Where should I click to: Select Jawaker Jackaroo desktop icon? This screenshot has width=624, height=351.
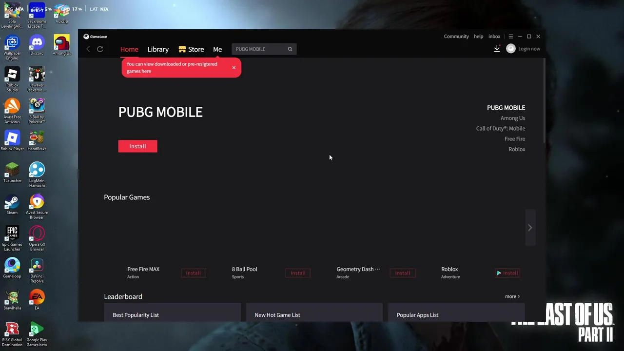(37, 79)
